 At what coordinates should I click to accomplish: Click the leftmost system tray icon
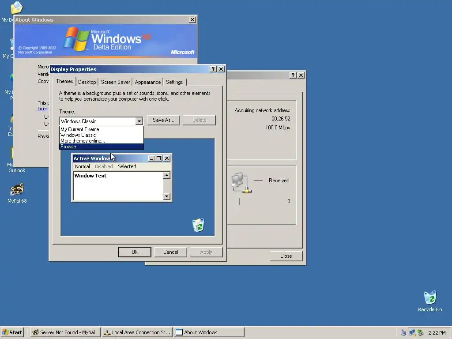[403, 333]
